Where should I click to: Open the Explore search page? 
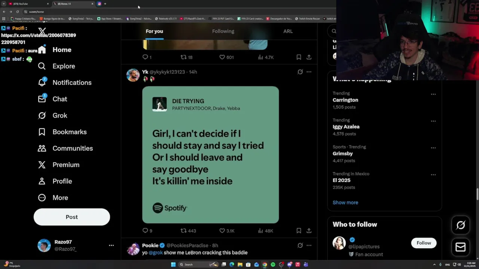(57, 66)
